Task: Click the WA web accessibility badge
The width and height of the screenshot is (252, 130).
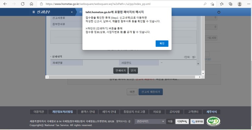Action: click(213, 121)
